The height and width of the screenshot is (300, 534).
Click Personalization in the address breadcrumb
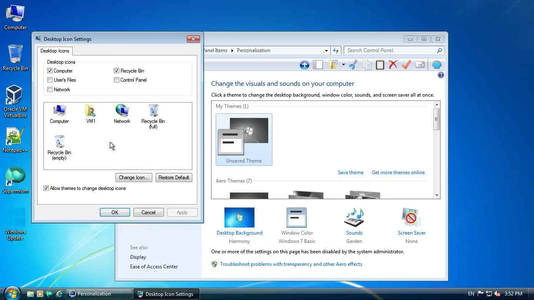[254, 50]
